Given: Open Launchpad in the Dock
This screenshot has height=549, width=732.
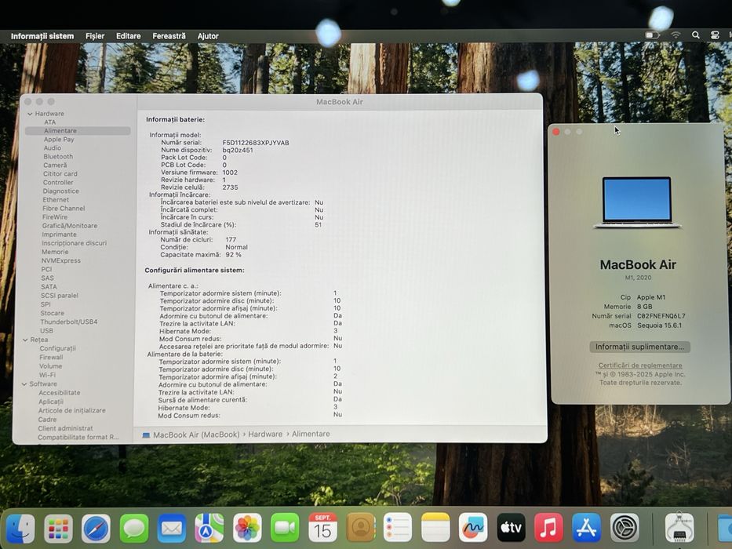Looking at the screenshot, I should 58,529.
